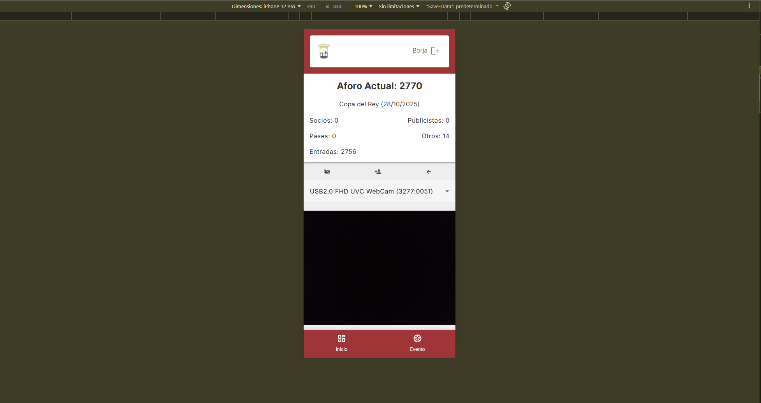This screenshot has width=761, height=403.
Task: Click the Entradas: 2756 counter
Action: 333,151
